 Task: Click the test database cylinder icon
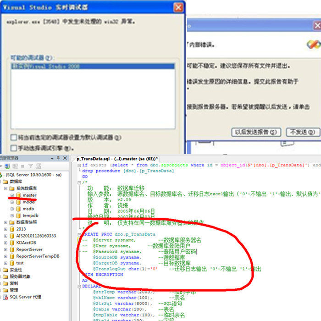click(12, 263)
